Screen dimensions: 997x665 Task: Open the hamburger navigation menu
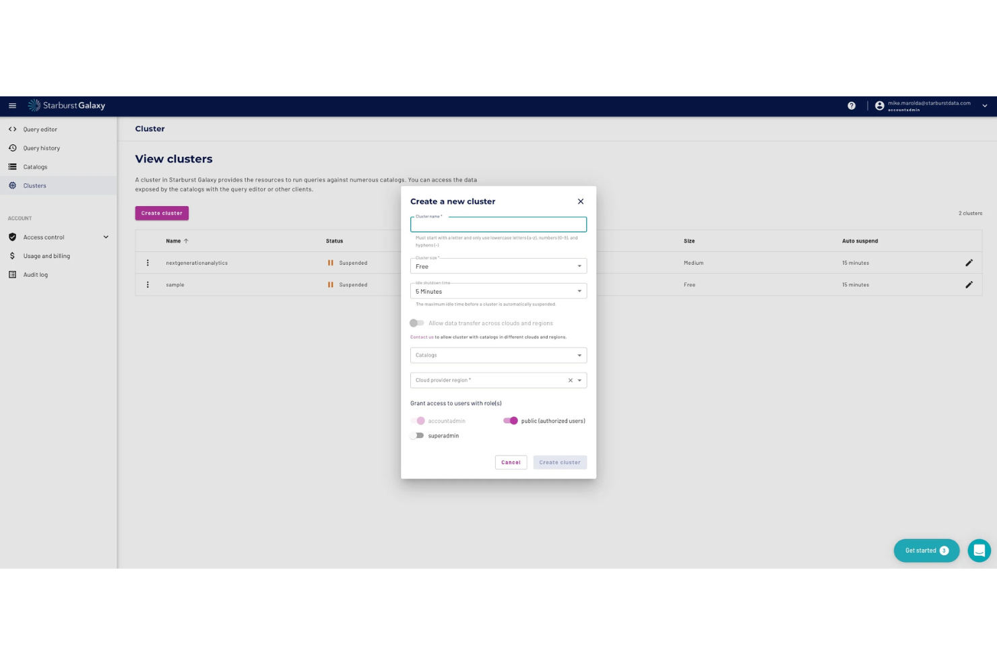(12, 106)
